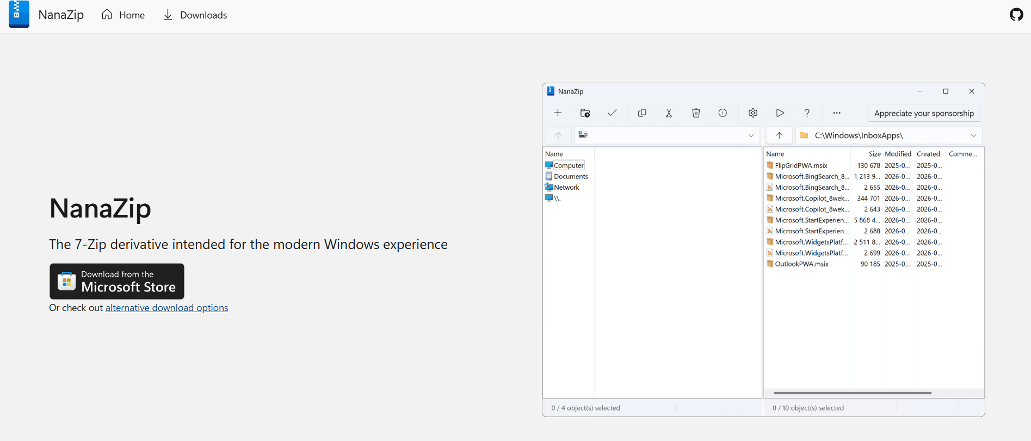Click the Copy icon in NanaZip toolbar
Image resolution: width=1031 pixels, height=441 pixels.
[x=642, y=113]
